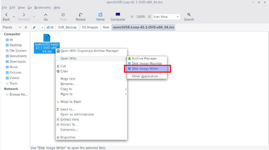Screen dimensions: 269x150
Task: Open Pictures in sidebar
Action: click(13, 72)
